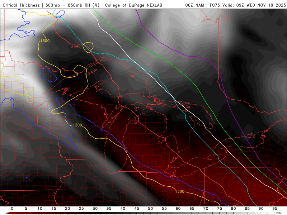Screen dimensions: 287x215
Task: Click the colorbar "70" tick label
Action: tap(206, 209)
